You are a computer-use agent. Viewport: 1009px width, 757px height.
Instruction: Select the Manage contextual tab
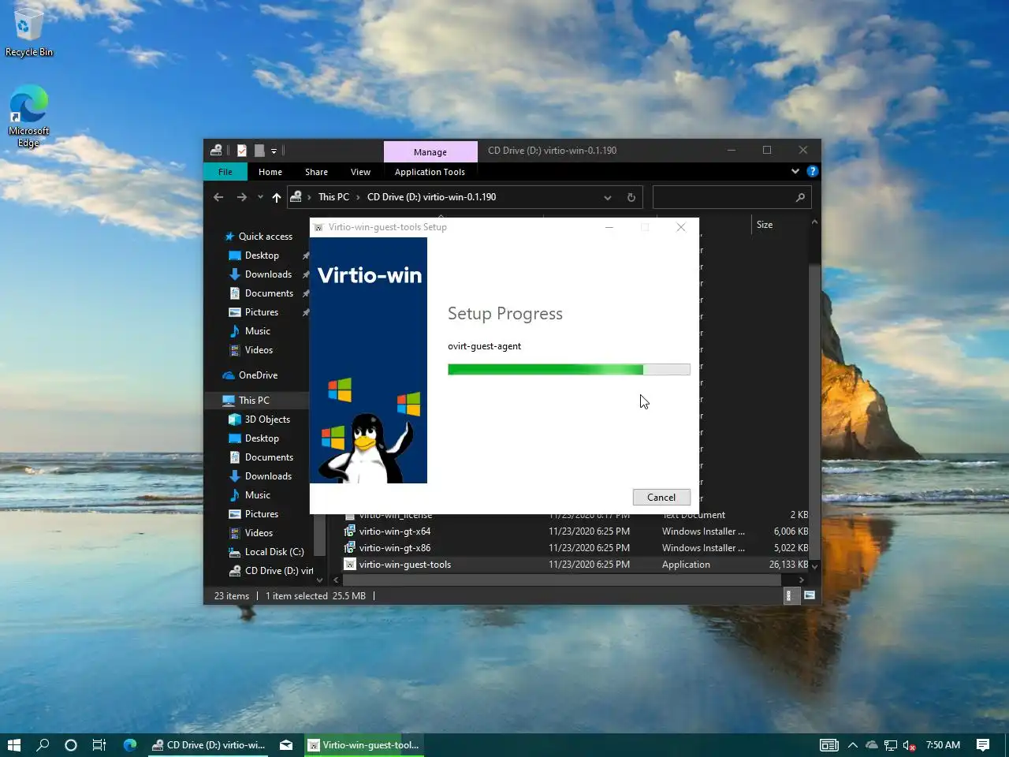tap(430, 151)
